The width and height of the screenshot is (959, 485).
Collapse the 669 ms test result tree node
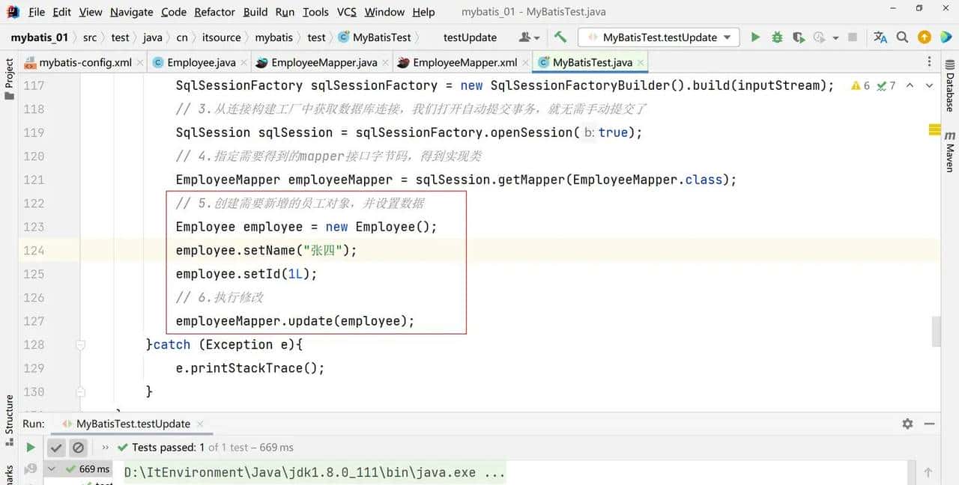[x=51, y=469]
